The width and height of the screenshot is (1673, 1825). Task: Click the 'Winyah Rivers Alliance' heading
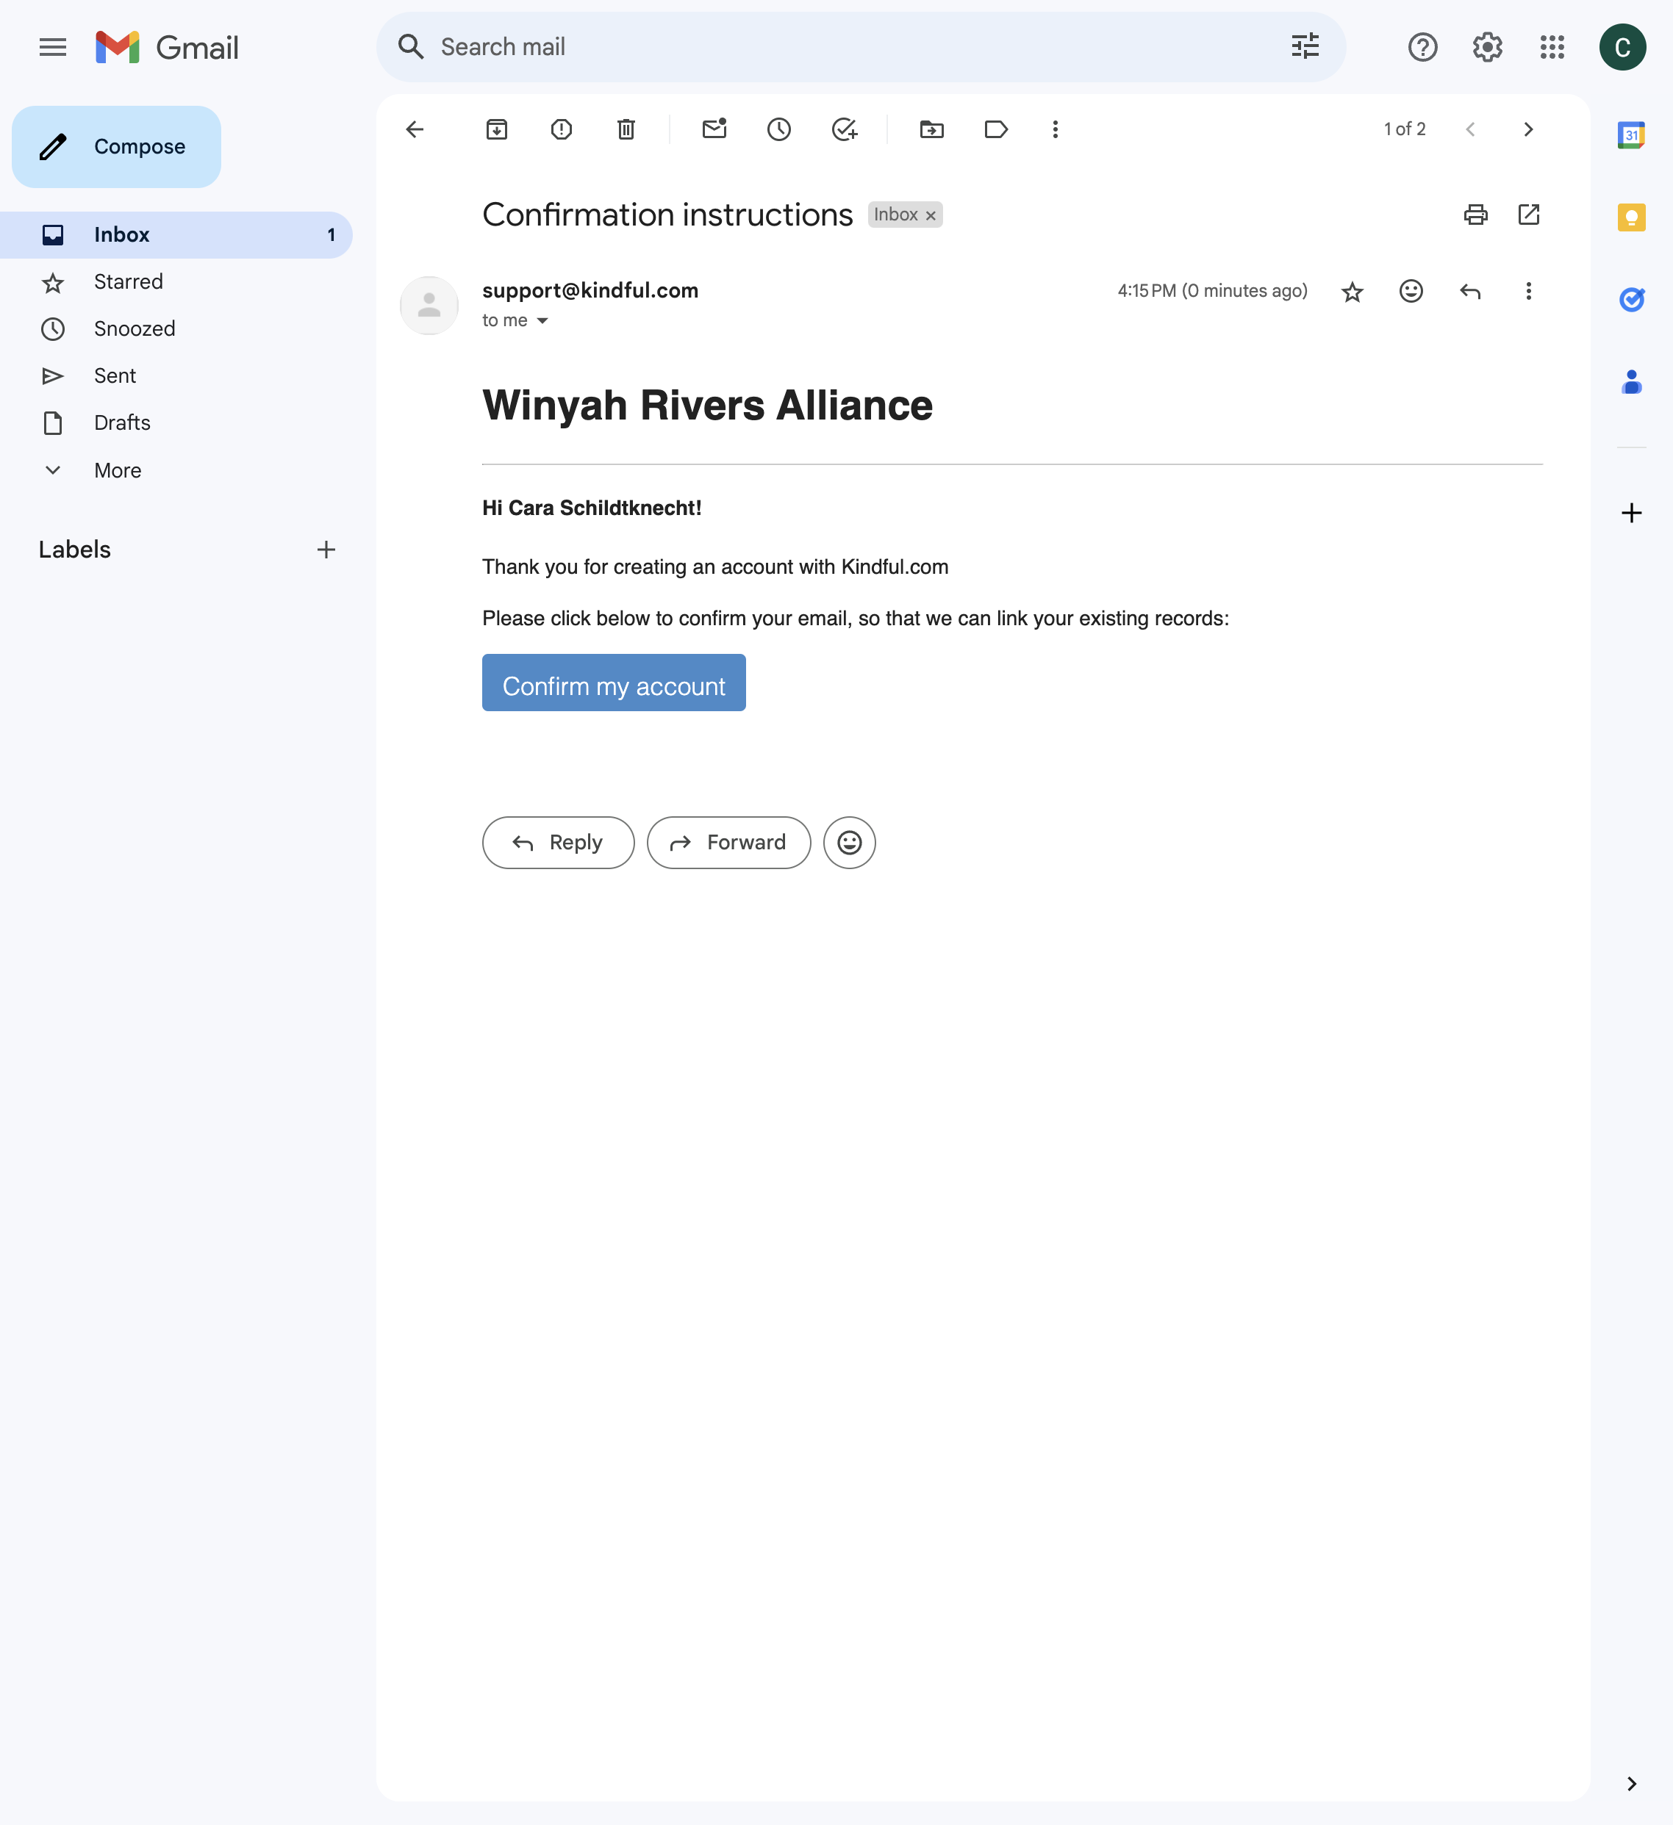(x=707, y=406)
